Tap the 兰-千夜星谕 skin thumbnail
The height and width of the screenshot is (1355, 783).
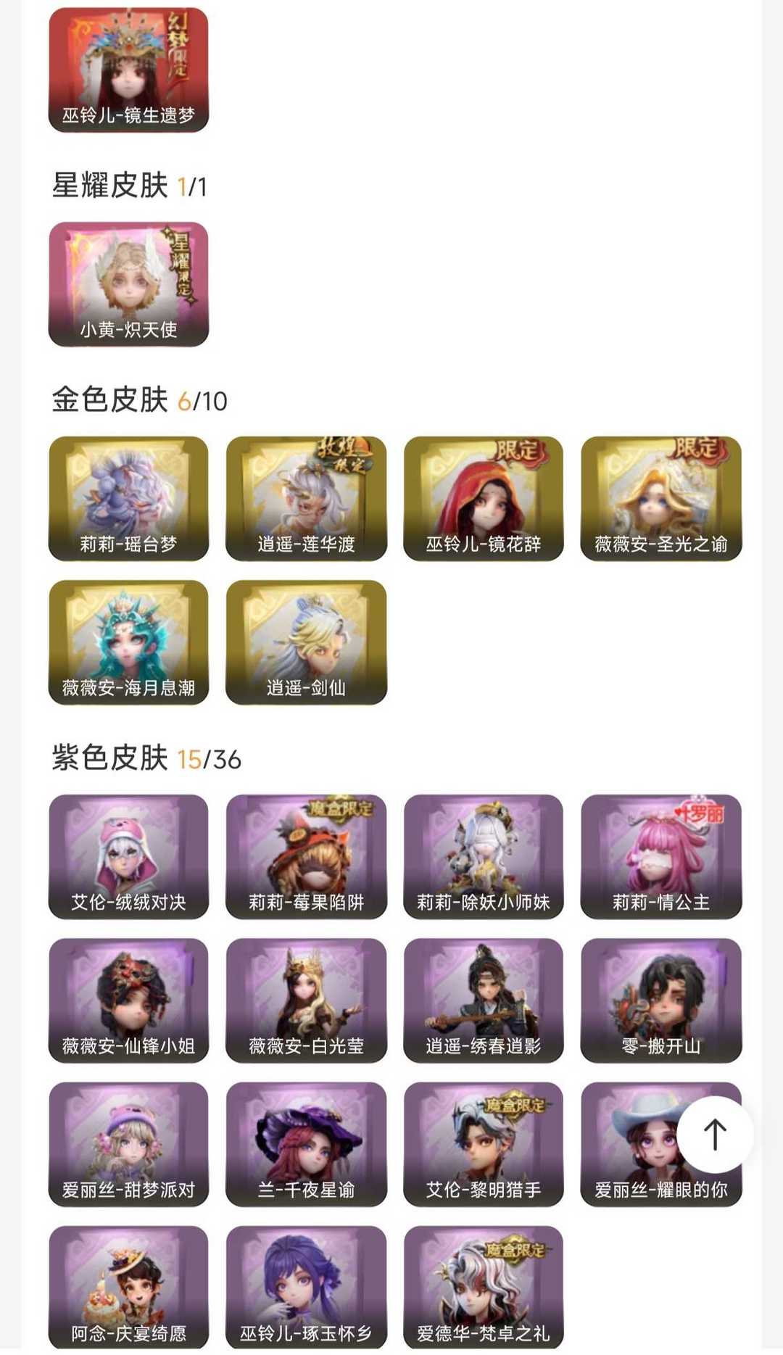tap(306, 1144)
